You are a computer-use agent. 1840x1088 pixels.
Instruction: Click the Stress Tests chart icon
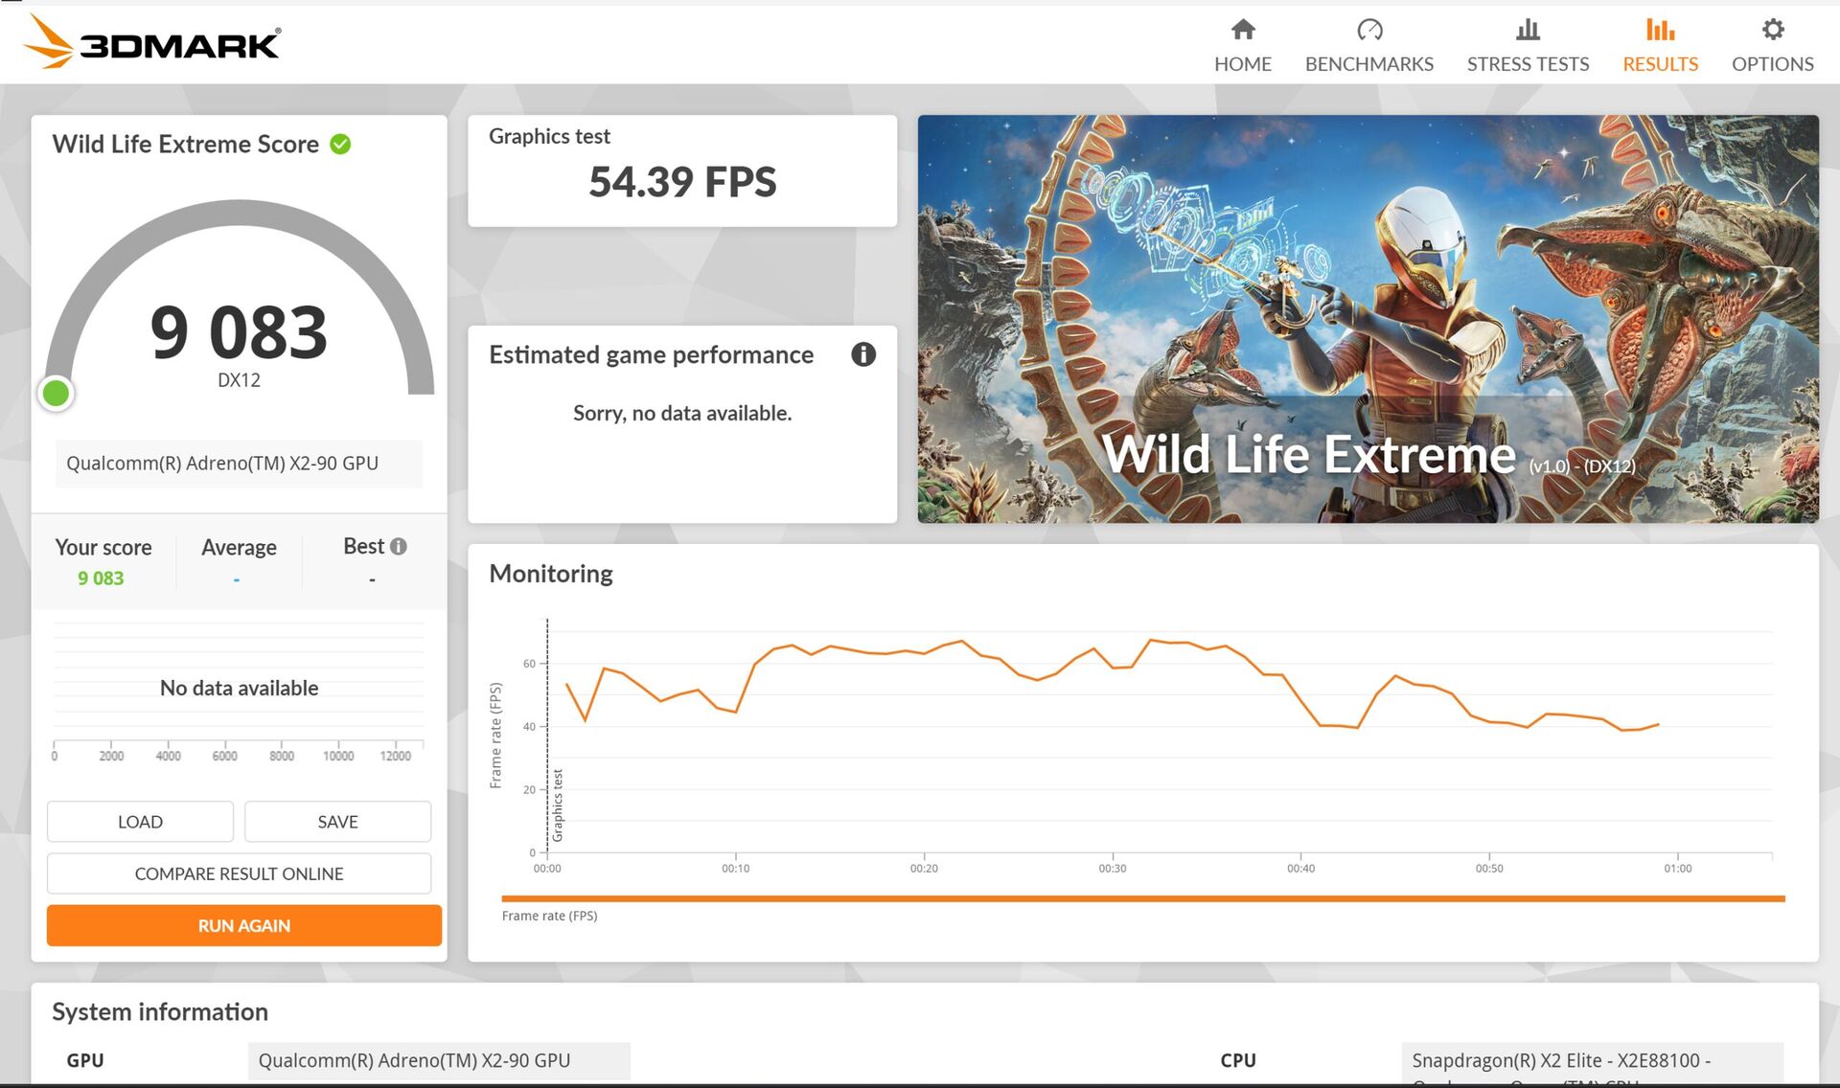[x=1528, y=30]
